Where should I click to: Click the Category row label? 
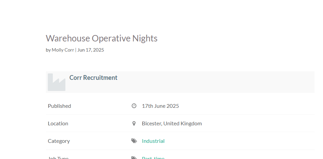pyautogui.click(x=59, y=141)
